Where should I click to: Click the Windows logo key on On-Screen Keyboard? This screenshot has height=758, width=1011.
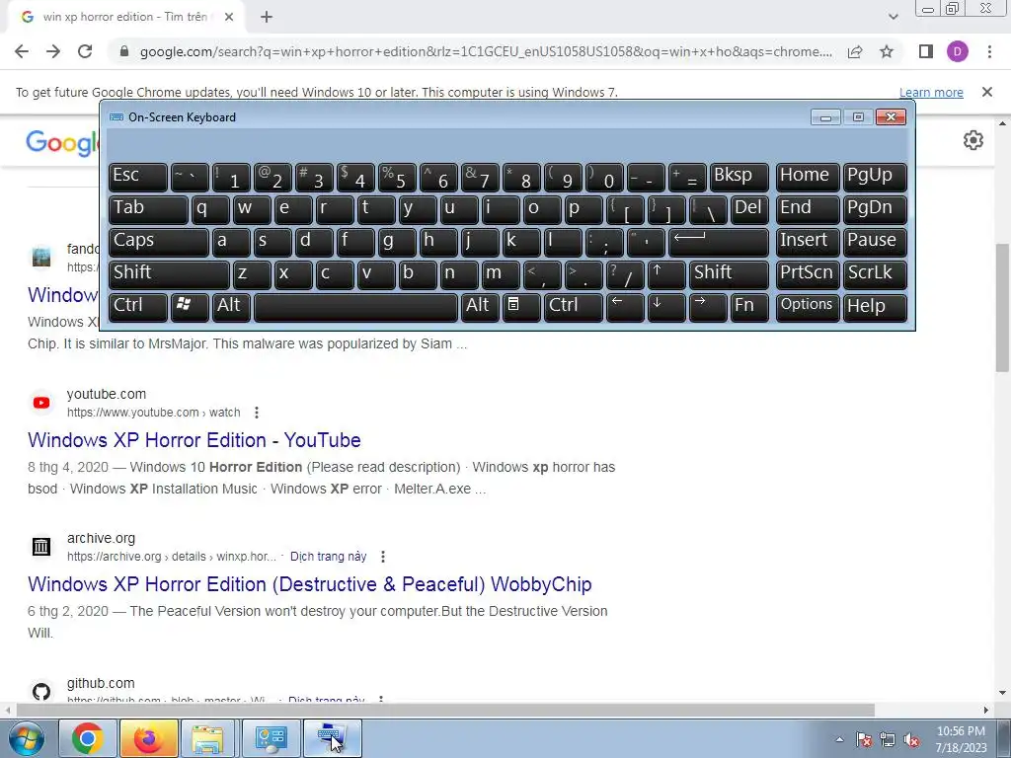click(190, 307)
